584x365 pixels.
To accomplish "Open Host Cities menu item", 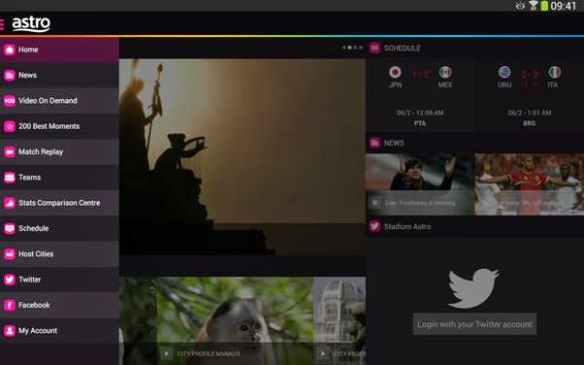I will [x=59, y=254].
